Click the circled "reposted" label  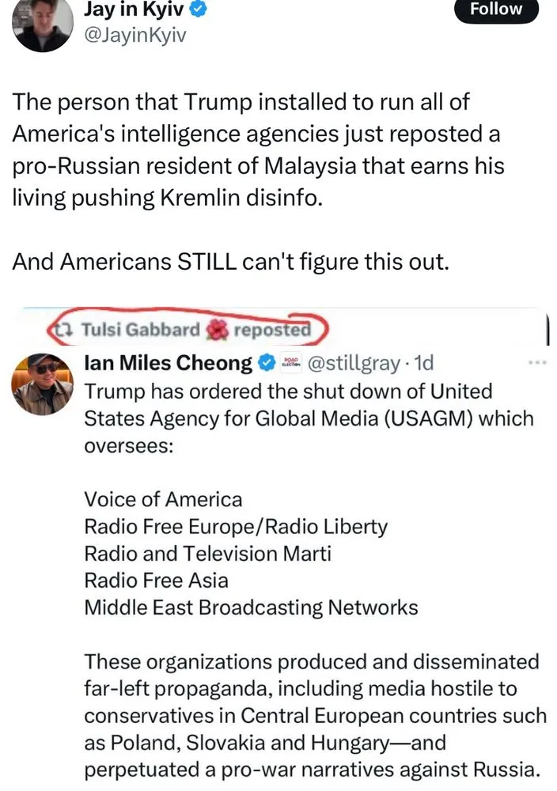(271, 330)
